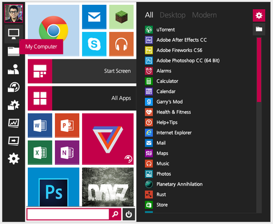Launch the Excel tile
The height and width of the screenshot is (224, 273).
click(x=40, y=153)
